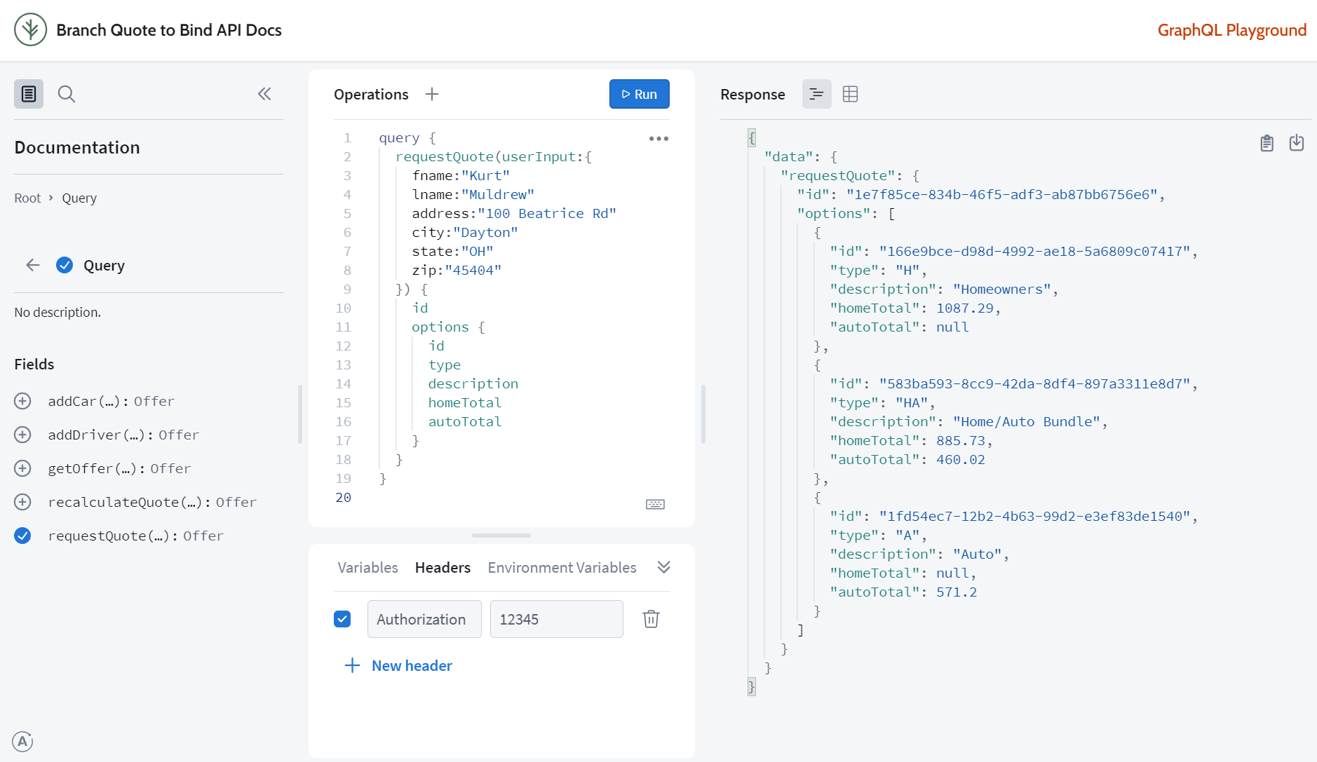This screenshot has height=762, width=1317.
Task: Delete the Authorization header with trash icon
Action: tap(651, 619)
